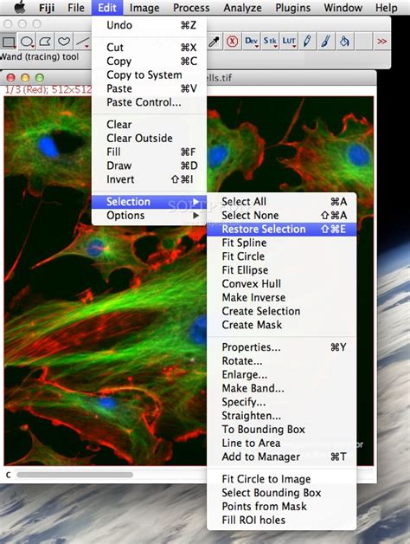Choose Fit Spline

pos(282,243)
